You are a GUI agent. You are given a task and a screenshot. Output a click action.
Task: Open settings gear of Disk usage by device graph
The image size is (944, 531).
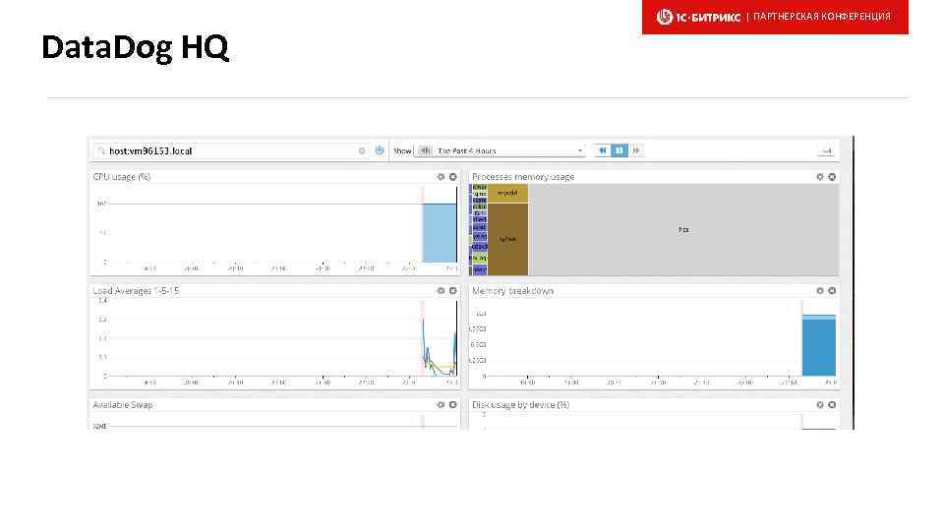coord(819,405)
